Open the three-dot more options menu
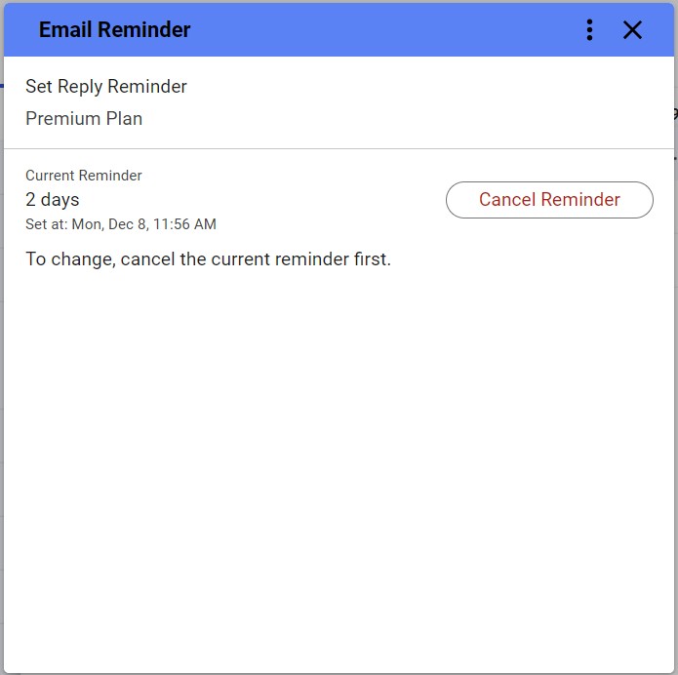 click(x=589, y=30)
